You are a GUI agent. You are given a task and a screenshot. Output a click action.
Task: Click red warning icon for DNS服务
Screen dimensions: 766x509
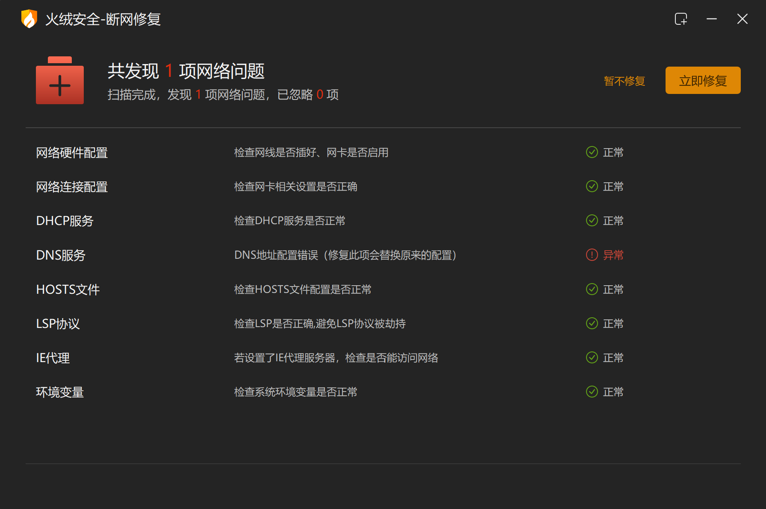(x=592, y=255)
